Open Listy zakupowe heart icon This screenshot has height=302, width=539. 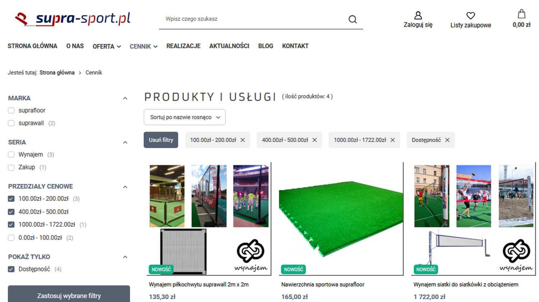471,15
